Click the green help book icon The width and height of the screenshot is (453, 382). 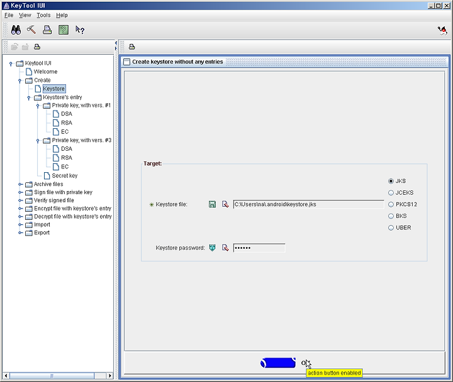[x=64, y=30]
